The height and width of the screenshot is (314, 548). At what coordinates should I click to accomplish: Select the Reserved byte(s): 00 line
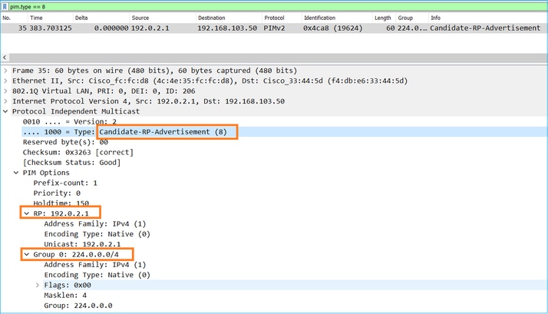coord(65,142)
